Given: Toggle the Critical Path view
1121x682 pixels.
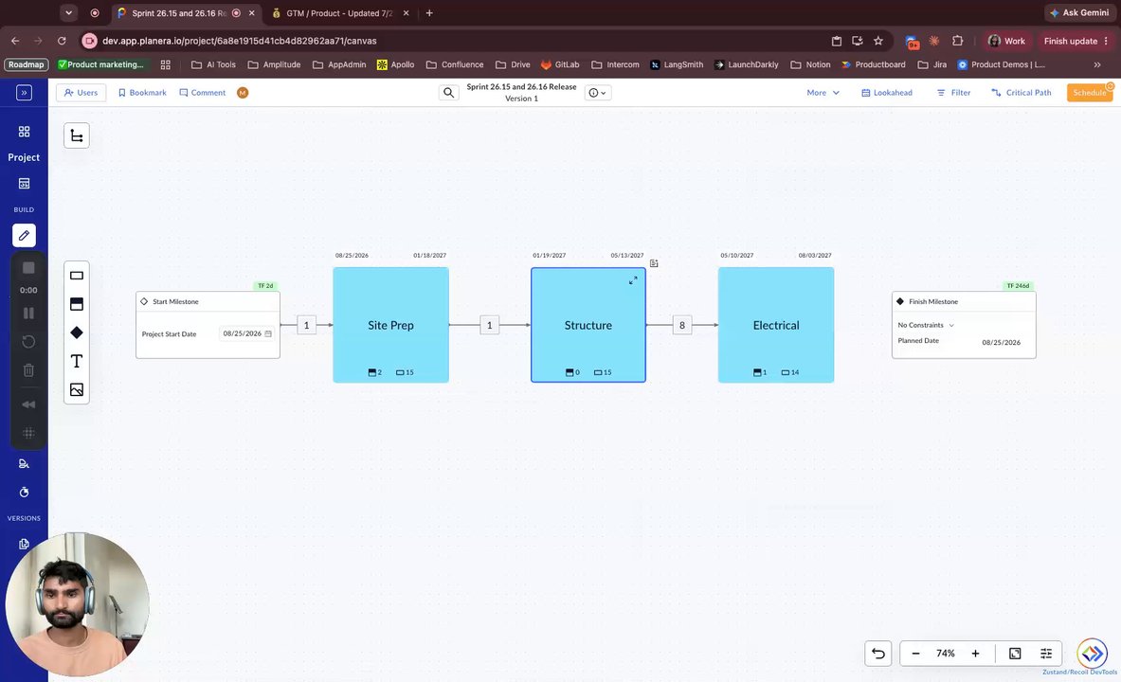Looking at the screenshot, I should (1021, 92).
